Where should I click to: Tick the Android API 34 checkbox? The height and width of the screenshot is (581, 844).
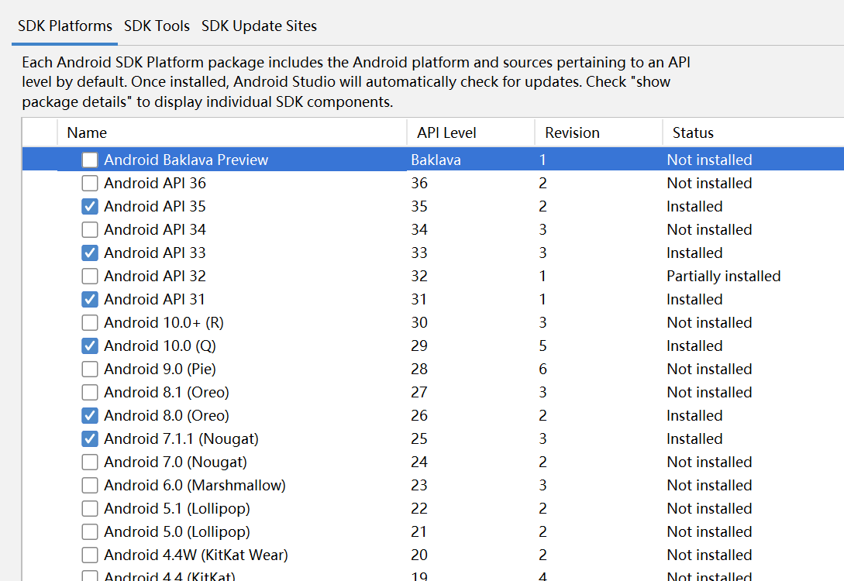[90, 230]
